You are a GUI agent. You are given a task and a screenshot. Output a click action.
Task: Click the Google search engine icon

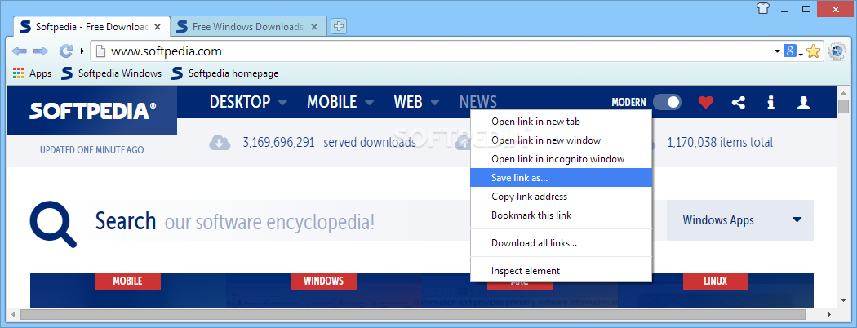click(790, 51)
